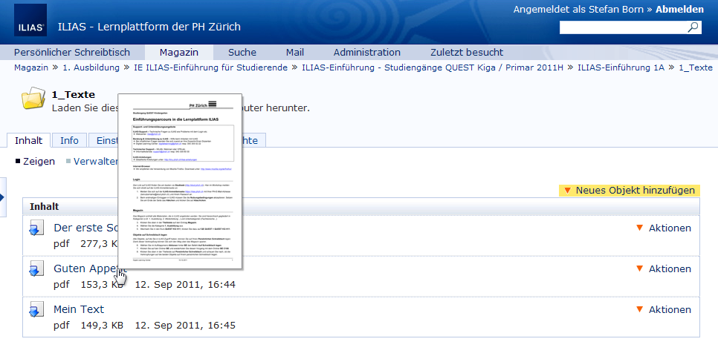This screenshot has height=356, width=718.
Task: Click file icon beside Mein Text
Action: 36,311
